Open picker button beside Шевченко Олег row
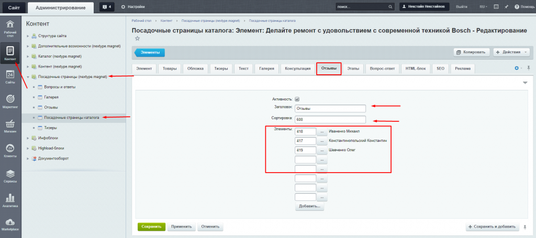Viewport: 536px width, 238px height. click(x=322, y=150)
